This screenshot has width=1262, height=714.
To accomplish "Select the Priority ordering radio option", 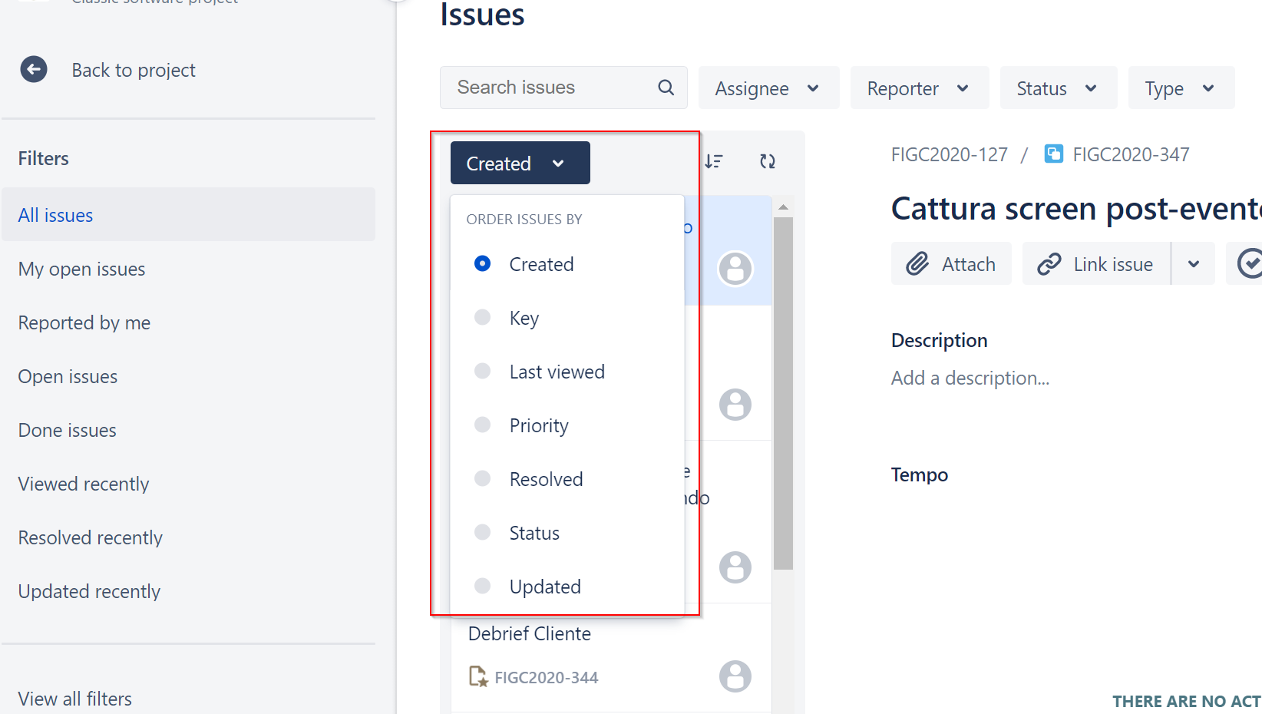I will point(482,425).
